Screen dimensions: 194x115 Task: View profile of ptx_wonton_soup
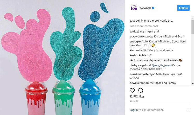coord(141,36)
